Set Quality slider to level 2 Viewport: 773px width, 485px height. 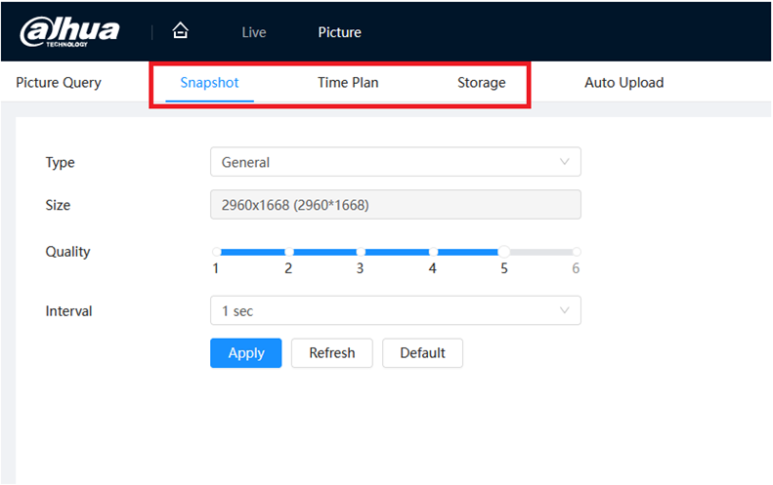pyautogui.click(x=288, y=252)
